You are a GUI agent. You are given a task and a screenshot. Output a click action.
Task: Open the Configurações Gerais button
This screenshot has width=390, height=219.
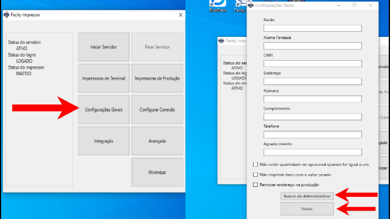pos(103,109)
